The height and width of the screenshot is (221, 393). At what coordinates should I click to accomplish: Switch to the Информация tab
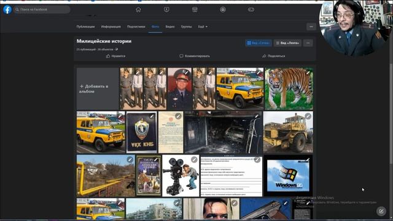click(x=111, y=26)
